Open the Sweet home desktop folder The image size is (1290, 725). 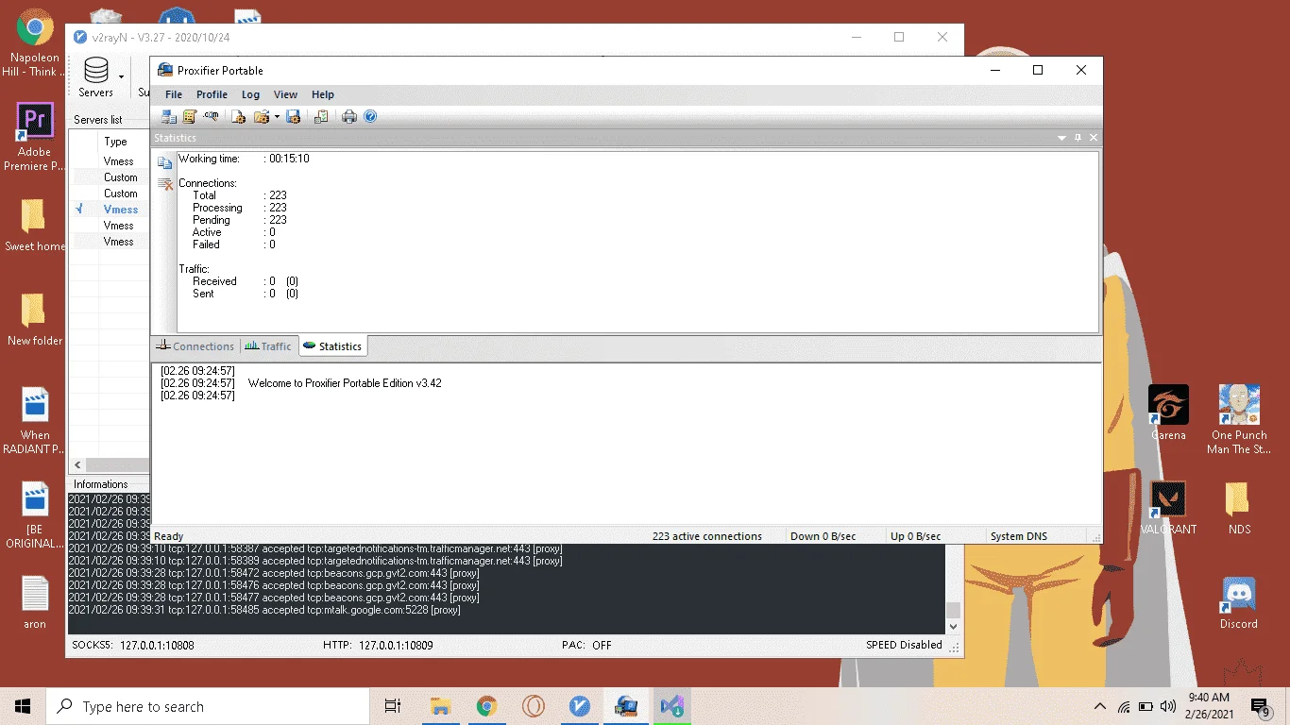(34, 225)
